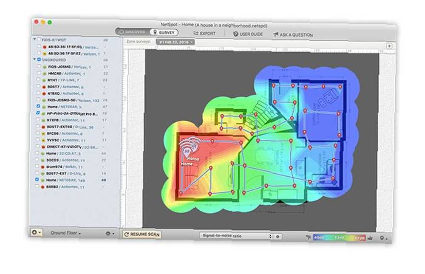The height and width of the screenshot is (274, 425).
Task: Click red signal icon of BXRB2
Action: tap(42, 187)
